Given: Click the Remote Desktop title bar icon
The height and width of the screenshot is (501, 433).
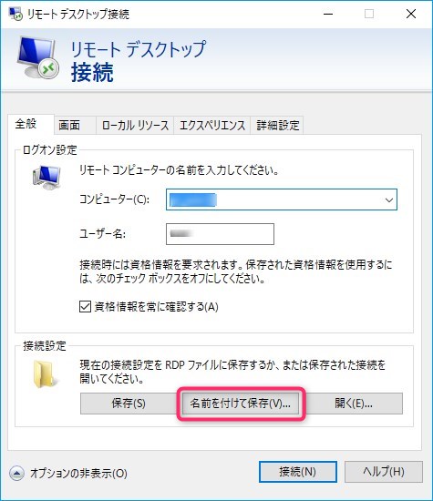Looking at the screenshot, I should pyautogui.click(x=15, y=14).
